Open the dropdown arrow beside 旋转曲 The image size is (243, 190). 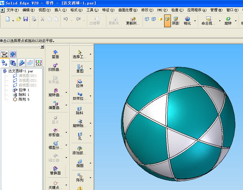point(66,92)
